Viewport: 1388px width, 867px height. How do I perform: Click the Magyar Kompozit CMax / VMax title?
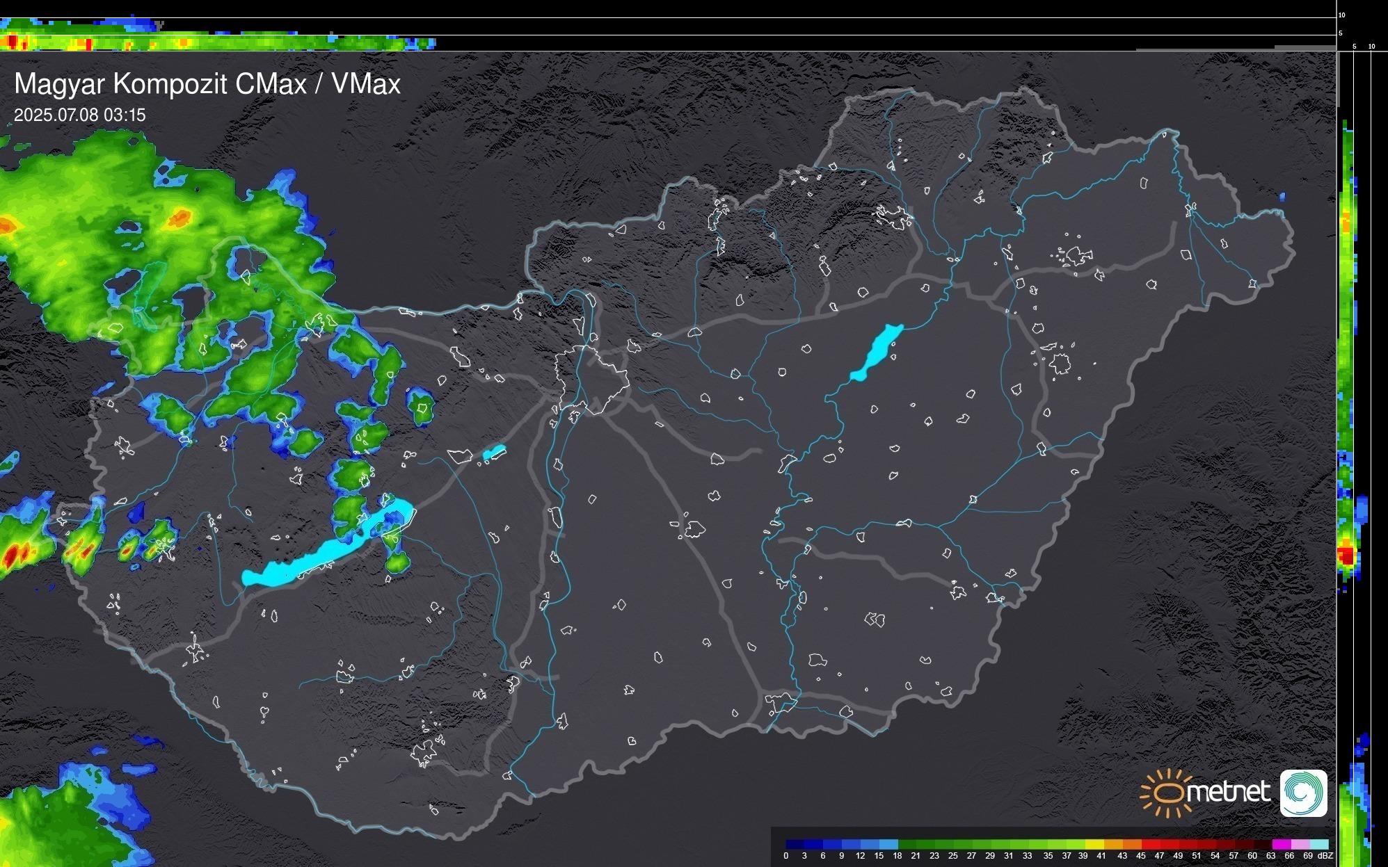click(207, 84)
